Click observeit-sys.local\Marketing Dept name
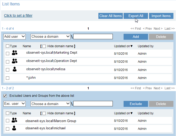 (52, 53)
